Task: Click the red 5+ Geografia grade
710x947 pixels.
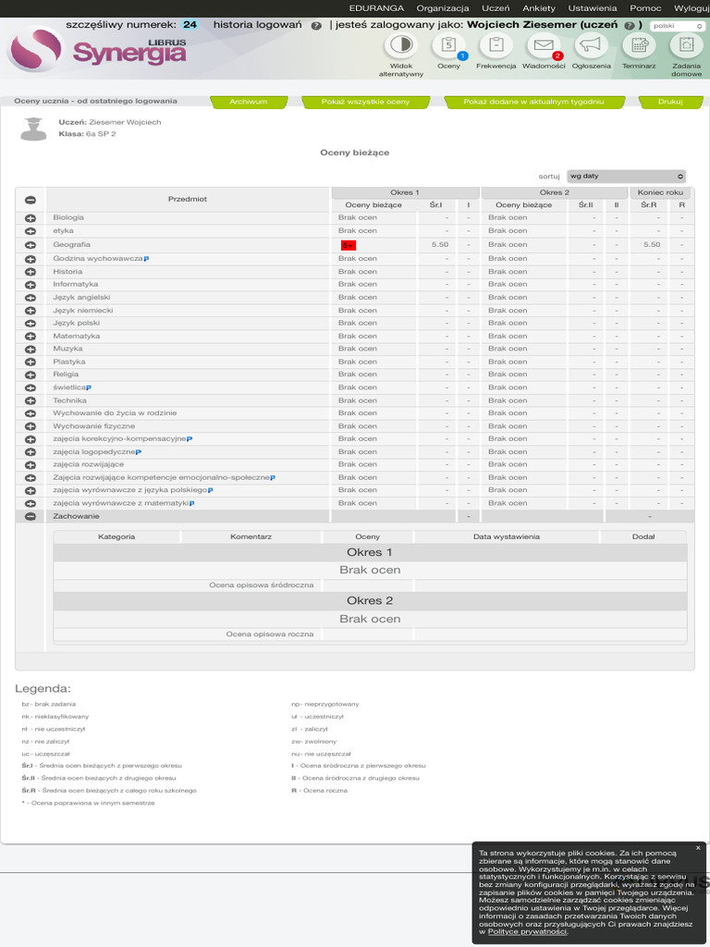Action: coord(349,245)
